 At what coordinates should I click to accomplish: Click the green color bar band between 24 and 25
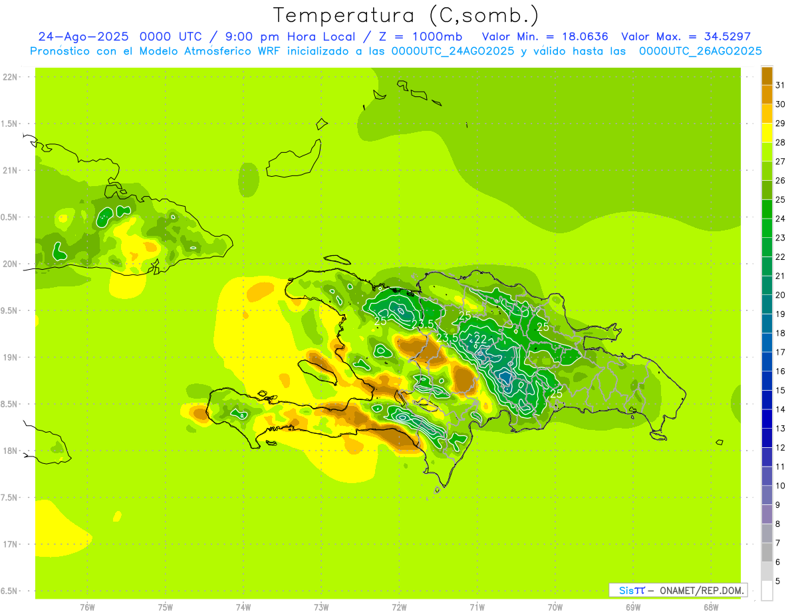(x=767, y=209)
